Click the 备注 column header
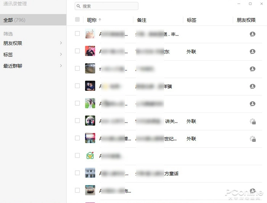 point(142,20)
